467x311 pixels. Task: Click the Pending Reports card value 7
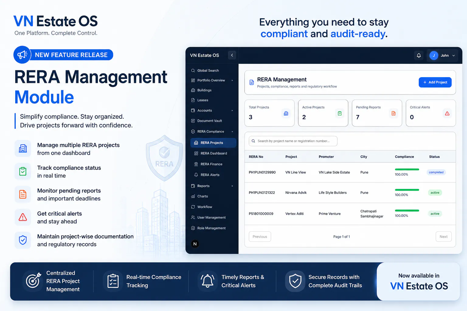coord(358,117)
